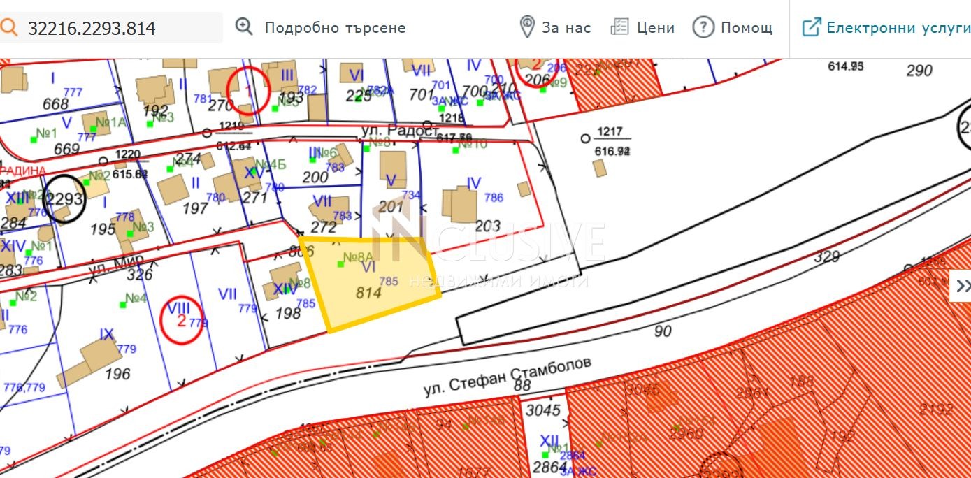Open the Помощ help menu item
The width and height of the screenshot is (971, 478).
tap(747, 28)
